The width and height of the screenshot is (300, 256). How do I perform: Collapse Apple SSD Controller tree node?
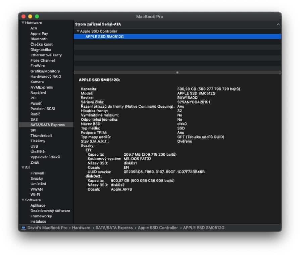coord(78,31)
